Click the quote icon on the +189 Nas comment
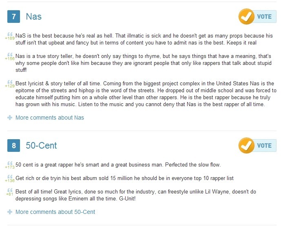Viewport: 281px width, 229px height. point(10,34)
